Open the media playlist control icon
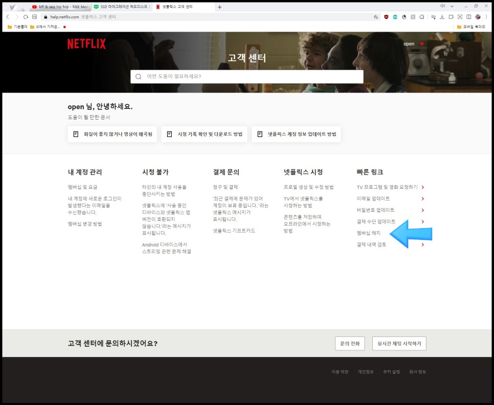The height and width of the screenshot is (405, 494). [434, 17]
